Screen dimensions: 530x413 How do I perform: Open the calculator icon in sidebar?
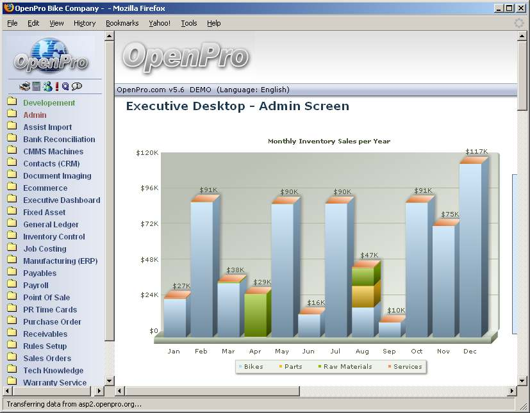(37, 86)
